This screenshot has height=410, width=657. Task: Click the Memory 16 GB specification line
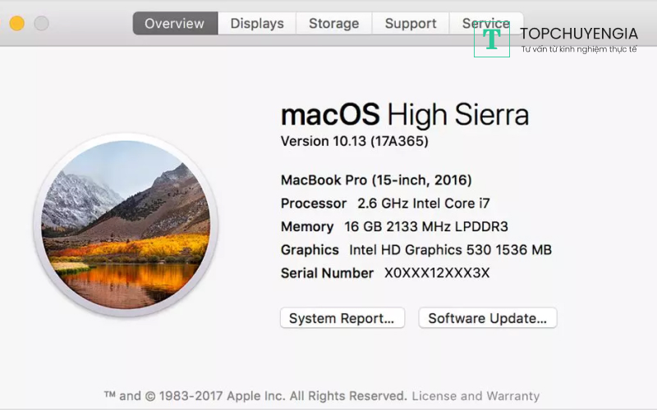pos(393,226)
